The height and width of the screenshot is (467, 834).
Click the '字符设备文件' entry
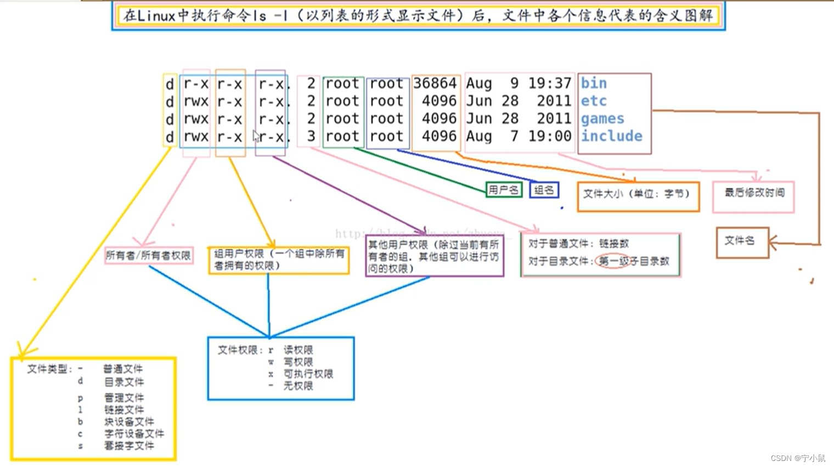tap(134, 434)
